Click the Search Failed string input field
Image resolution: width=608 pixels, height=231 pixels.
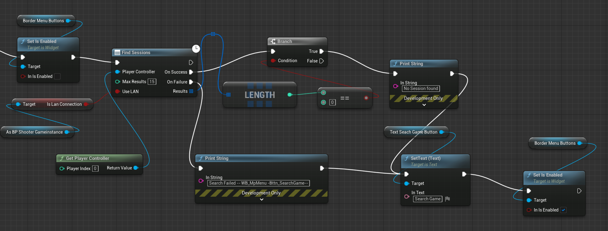[x=259, y=183]
